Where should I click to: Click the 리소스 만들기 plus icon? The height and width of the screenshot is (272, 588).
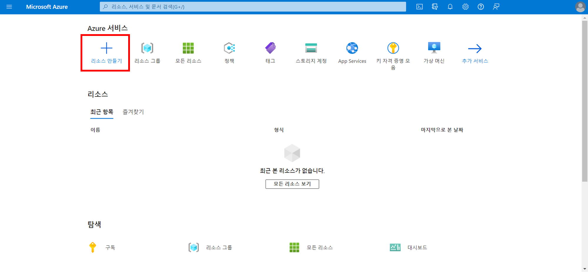click(x=106, y=48)
